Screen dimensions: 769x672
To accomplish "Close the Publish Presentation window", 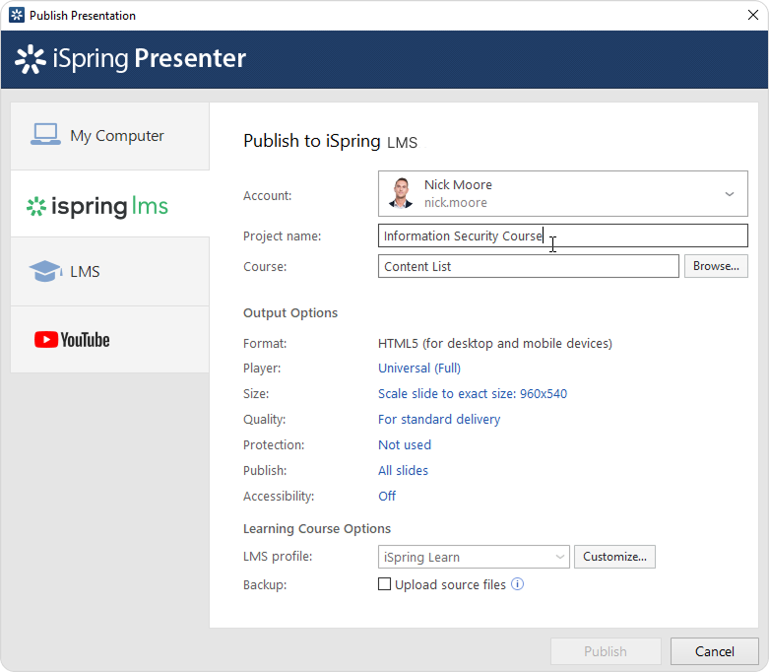I will [x=745, y=15].
